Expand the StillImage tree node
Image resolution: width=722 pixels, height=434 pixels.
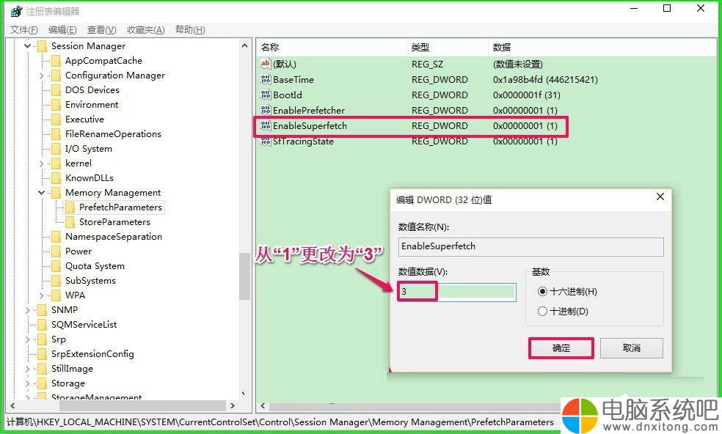[28, 369]
